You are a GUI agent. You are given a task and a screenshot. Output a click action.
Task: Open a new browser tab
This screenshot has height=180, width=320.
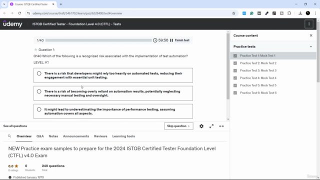tap(61, 4)
